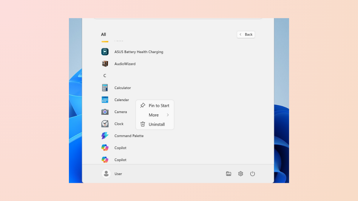The width and height of the screenshot is (358, 201).
Task: Click the Calculator app icon
Action: pyautogui.click(x=105, y=88)
